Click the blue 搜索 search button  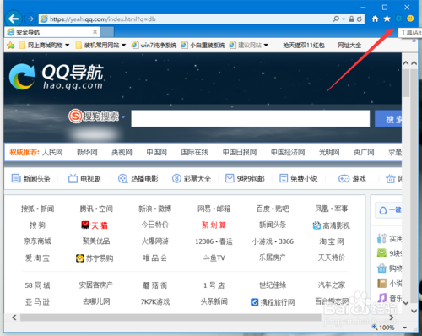pos(388,119)
